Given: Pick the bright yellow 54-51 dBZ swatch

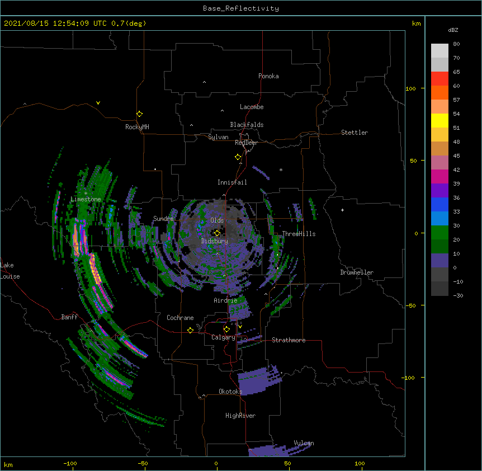Looking at the screenshot, I should 440,121.
